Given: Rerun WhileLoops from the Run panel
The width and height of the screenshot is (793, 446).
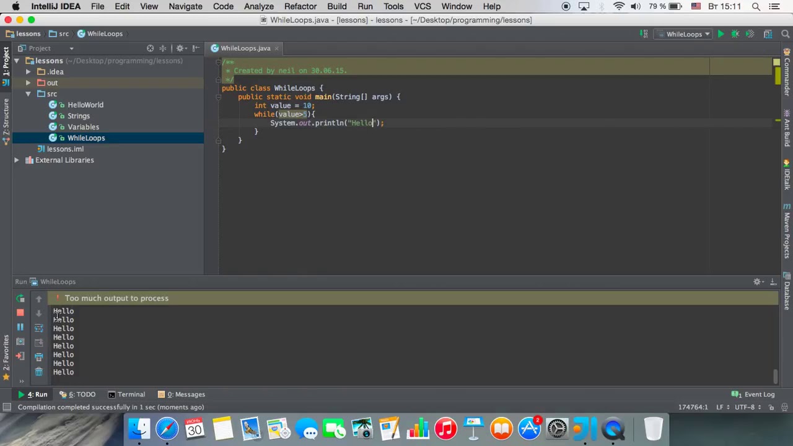Looking at the screenshot, I should (20, 299).
